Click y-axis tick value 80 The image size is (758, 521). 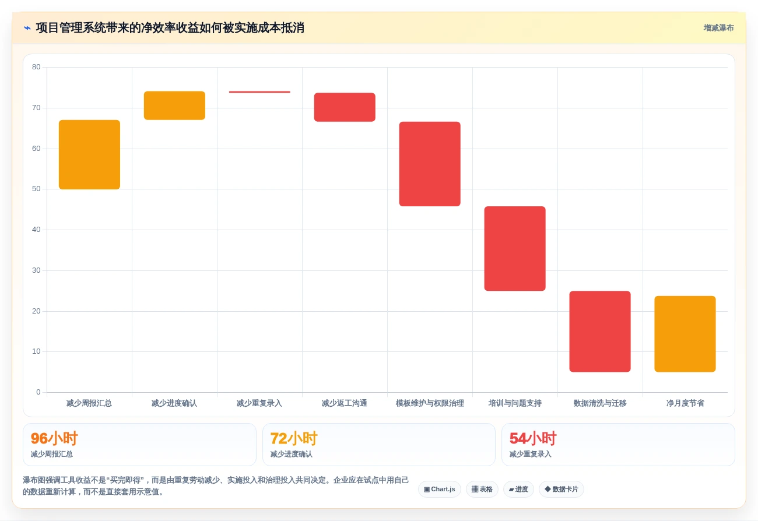[x=36, y=67]
